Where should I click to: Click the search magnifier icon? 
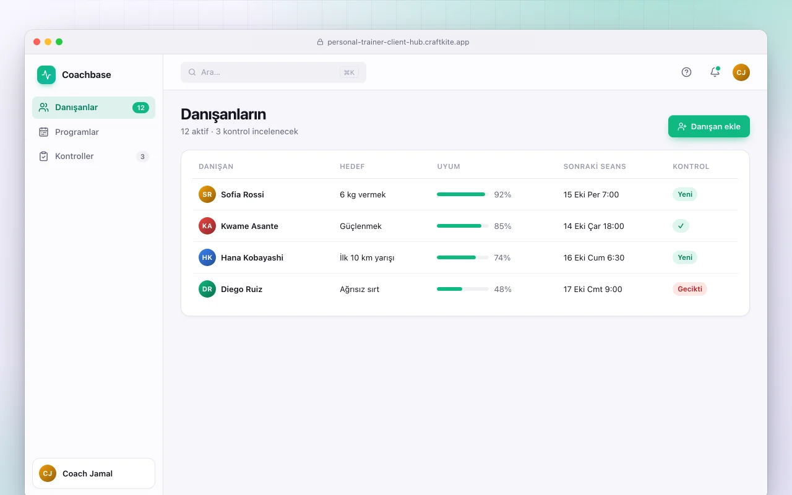tap(192, 72)
